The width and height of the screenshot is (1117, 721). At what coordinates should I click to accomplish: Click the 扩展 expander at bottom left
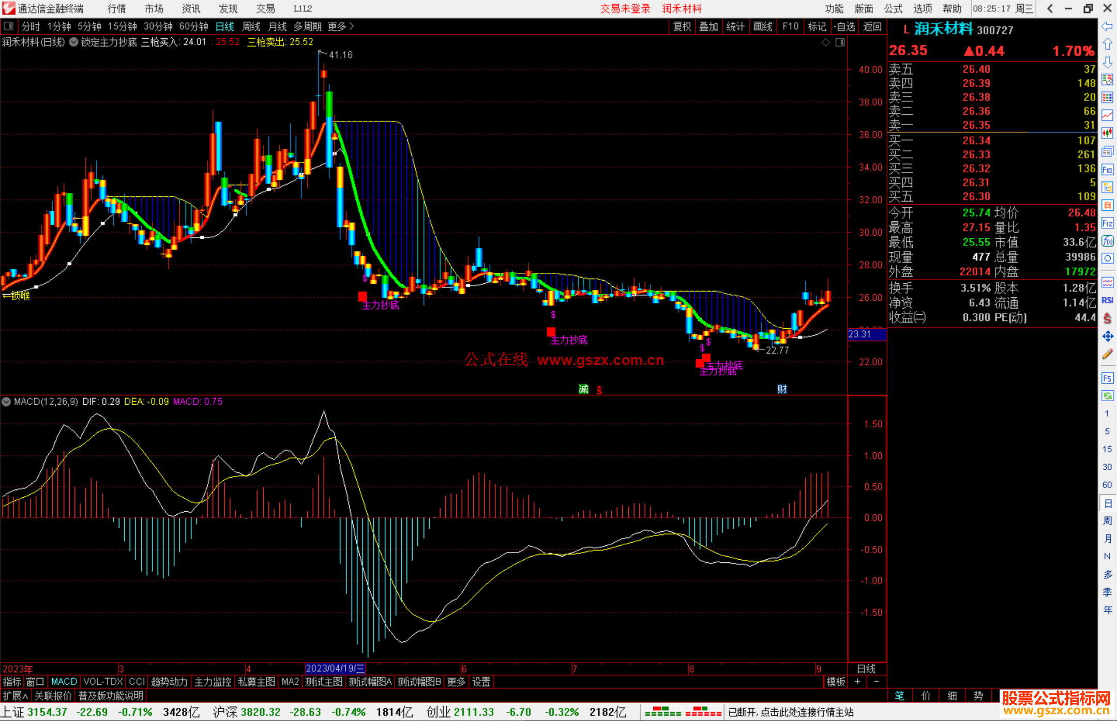coord(16,696)
